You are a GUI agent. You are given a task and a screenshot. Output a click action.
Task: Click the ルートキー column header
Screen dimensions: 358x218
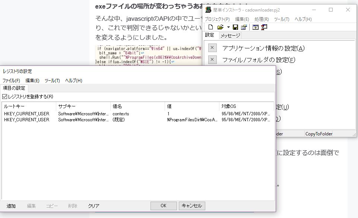pyautogui.click(x=29, y=106)
